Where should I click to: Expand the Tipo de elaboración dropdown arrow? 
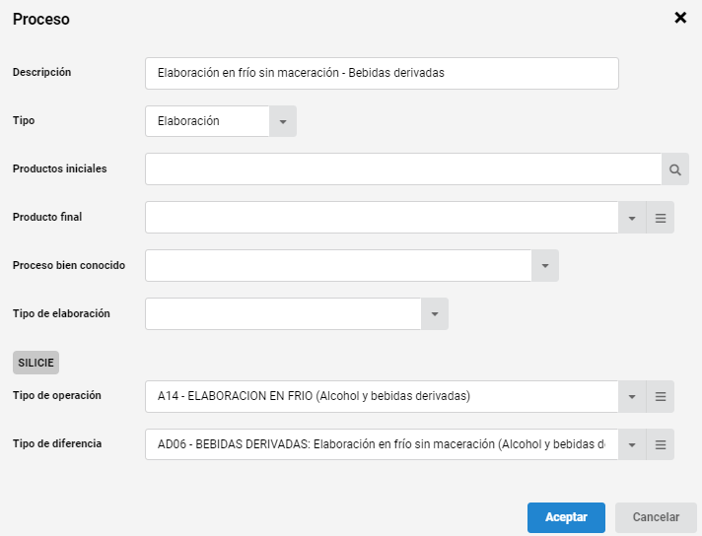coord(435,314)
